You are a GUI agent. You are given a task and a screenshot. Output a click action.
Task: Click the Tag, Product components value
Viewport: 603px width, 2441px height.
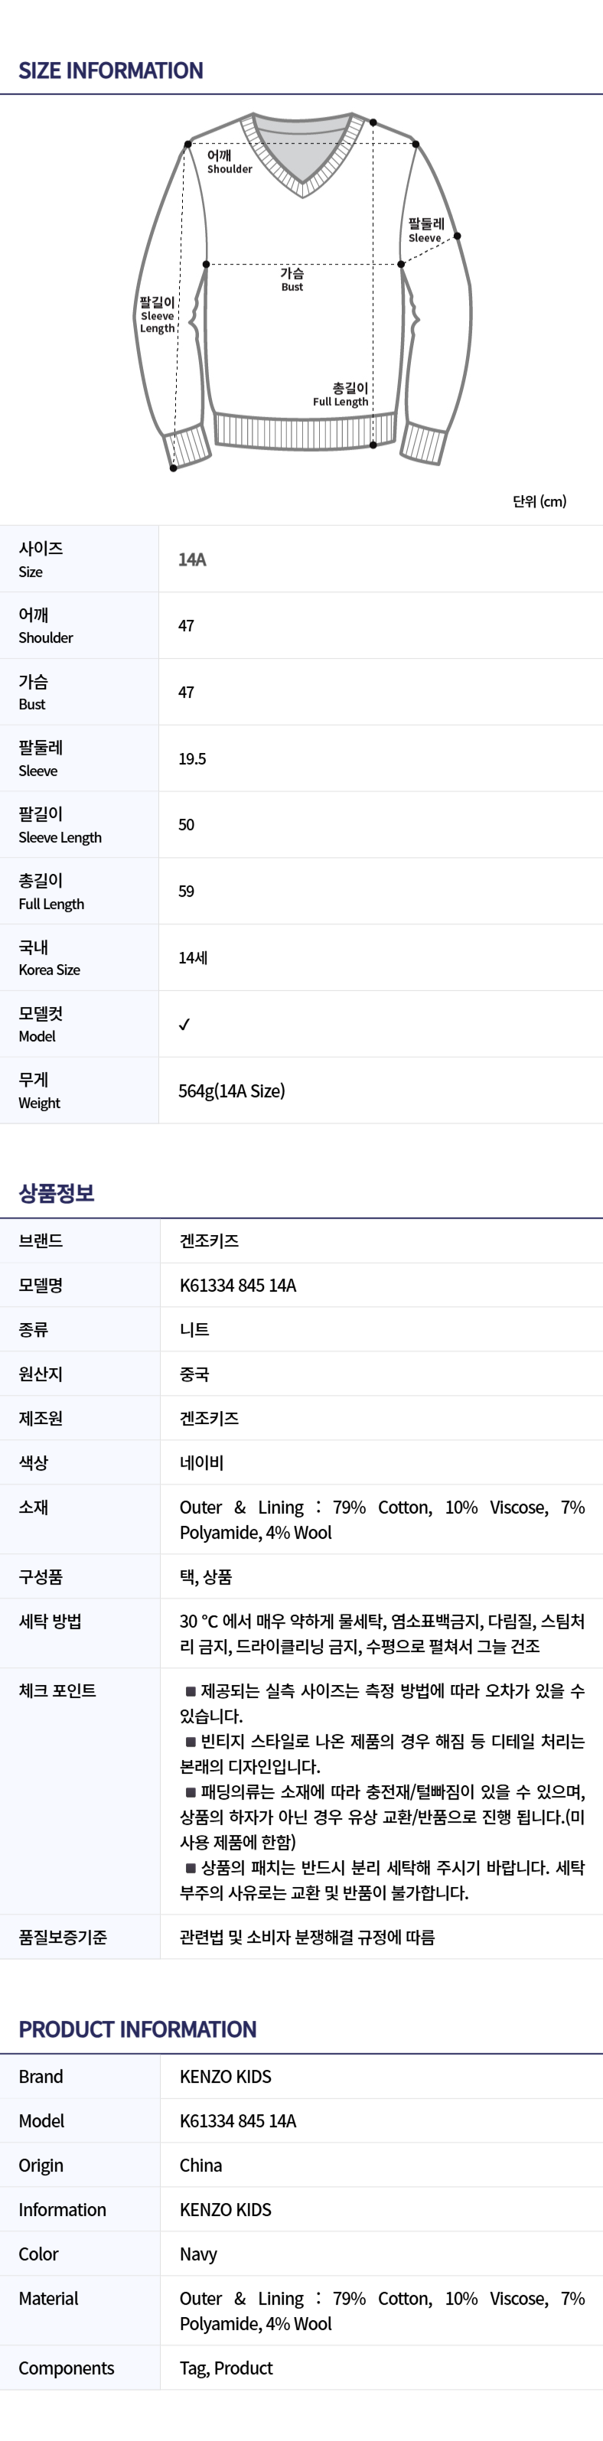click(x=227, y=2367)
